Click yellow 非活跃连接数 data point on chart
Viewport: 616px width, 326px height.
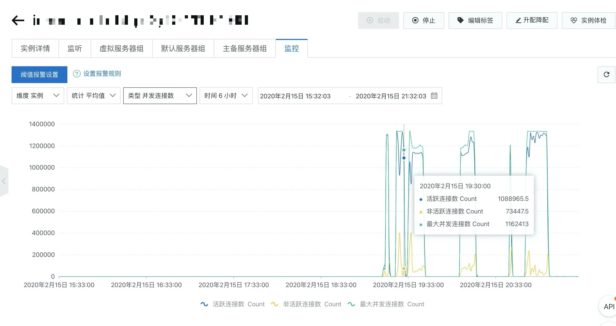[x=404, y=269]
